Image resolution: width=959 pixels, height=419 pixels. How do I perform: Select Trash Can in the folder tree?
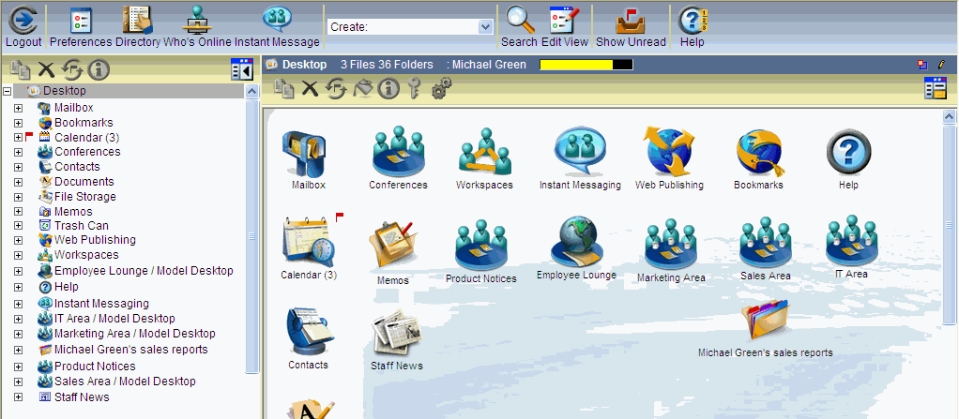click(81, 225)
